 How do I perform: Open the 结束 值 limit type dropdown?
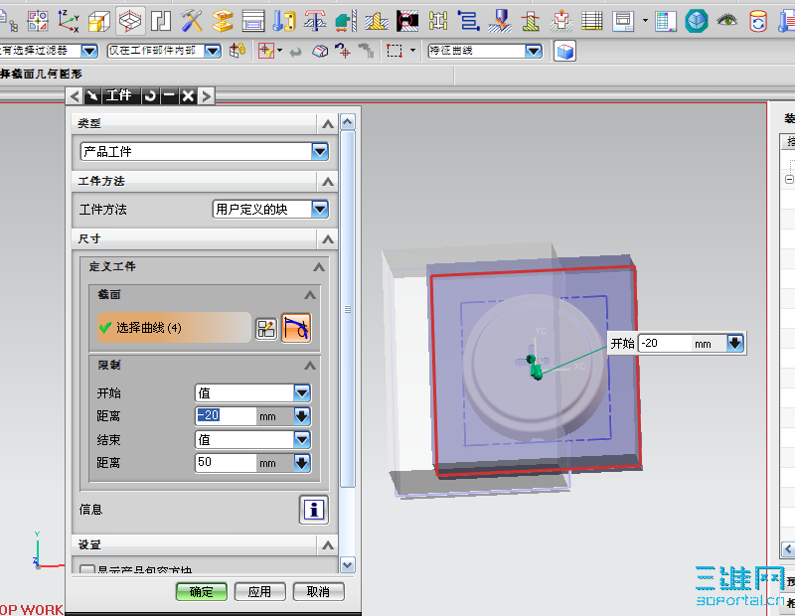click(x=302, y=439)
